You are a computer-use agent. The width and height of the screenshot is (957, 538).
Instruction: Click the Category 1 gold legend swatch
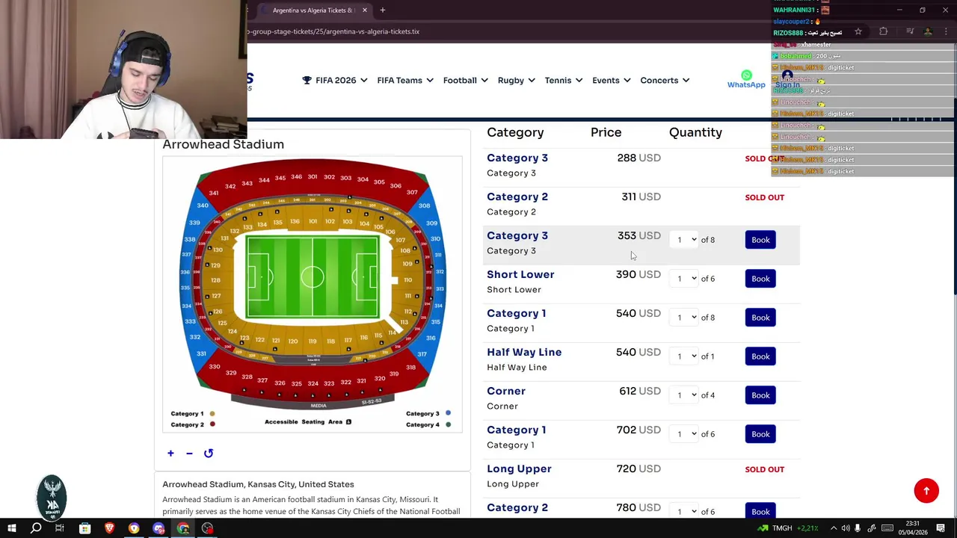pos(212,414)
